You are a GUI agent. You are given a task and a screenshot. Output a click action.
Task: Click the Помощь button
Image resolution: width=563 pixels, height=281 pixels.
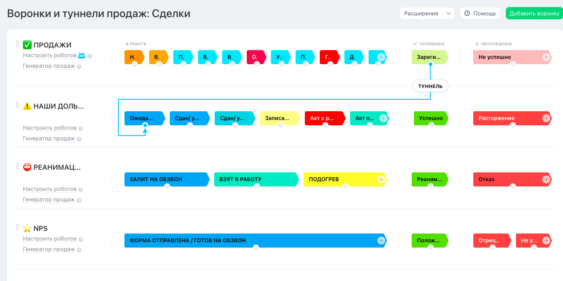tap(480, 14)
